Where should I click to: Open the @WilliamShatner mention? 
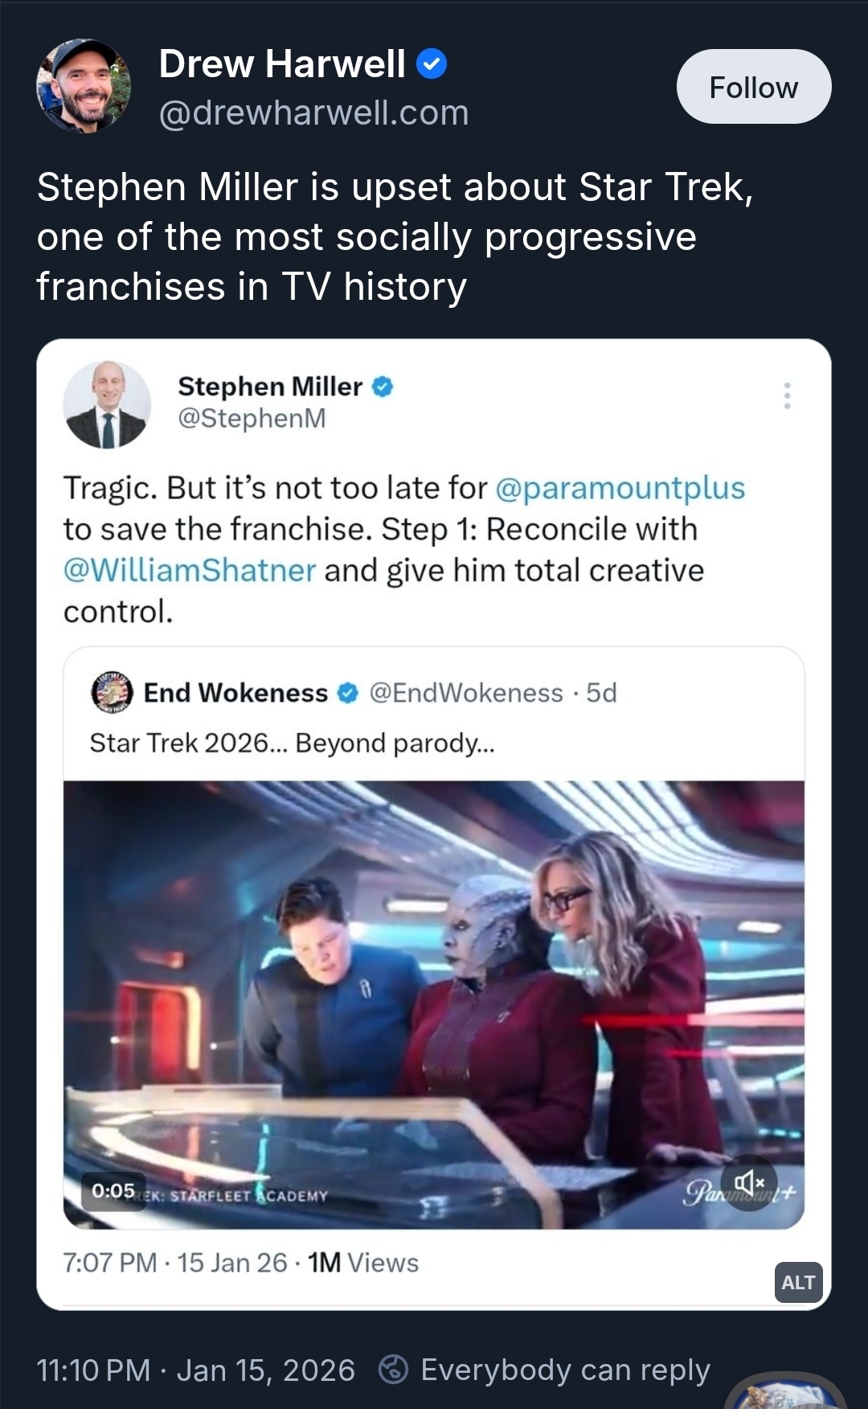tap(190, 571)
